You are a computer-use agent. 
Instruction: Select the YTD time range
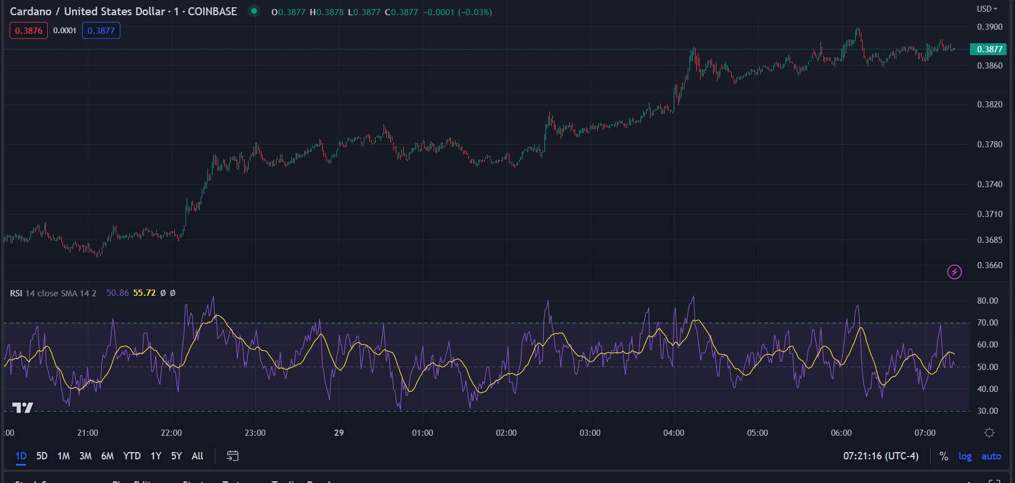[132, 456]
